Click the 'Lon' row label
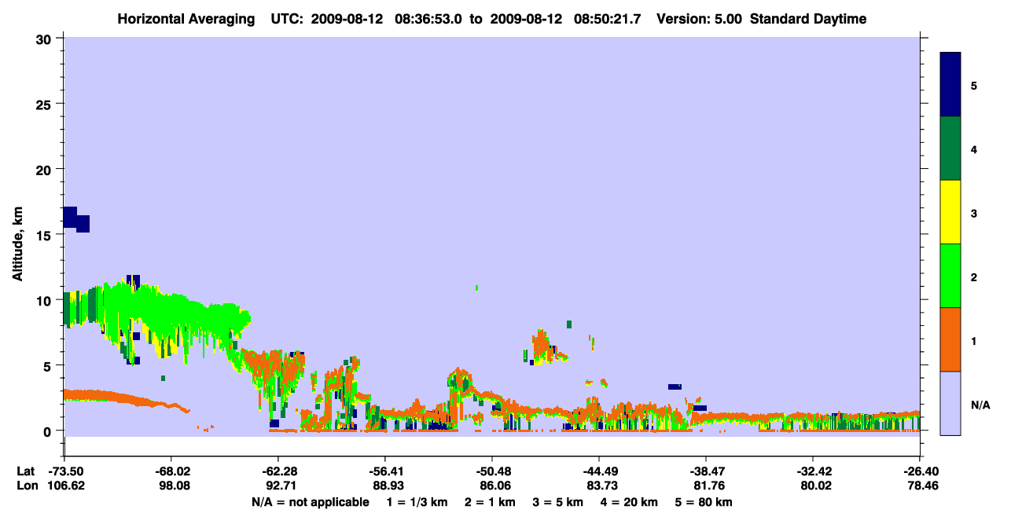The width and height of the screenshot is (1022, 524). 26,486
